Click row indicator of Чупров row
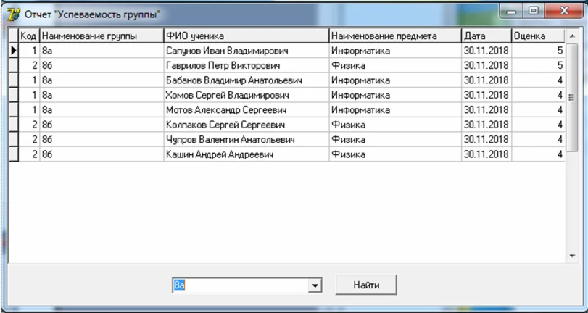 point(14,139)
